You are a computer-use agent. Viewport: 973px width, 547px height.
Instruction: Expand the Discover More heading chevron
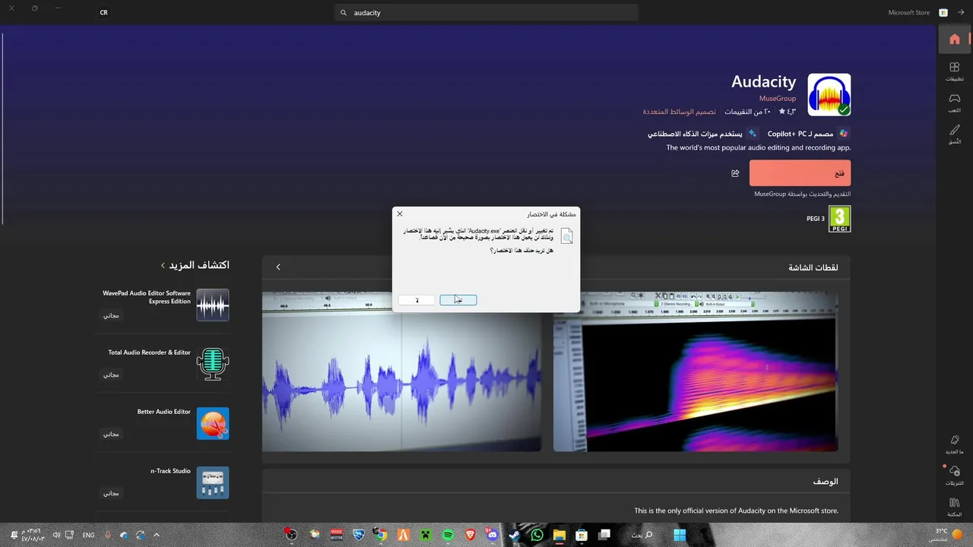pyautogui.click(x=163, y=265)
